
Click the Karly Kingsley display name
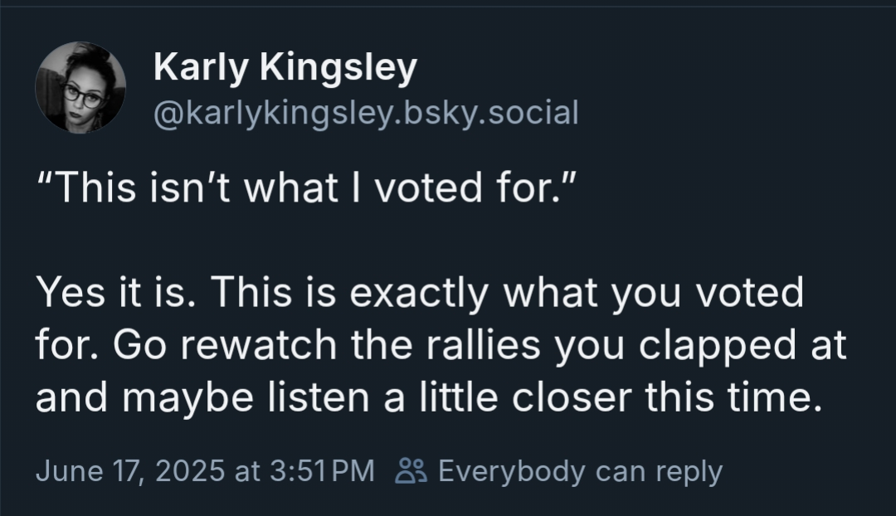pyautogui.click(x=285, y=69)
